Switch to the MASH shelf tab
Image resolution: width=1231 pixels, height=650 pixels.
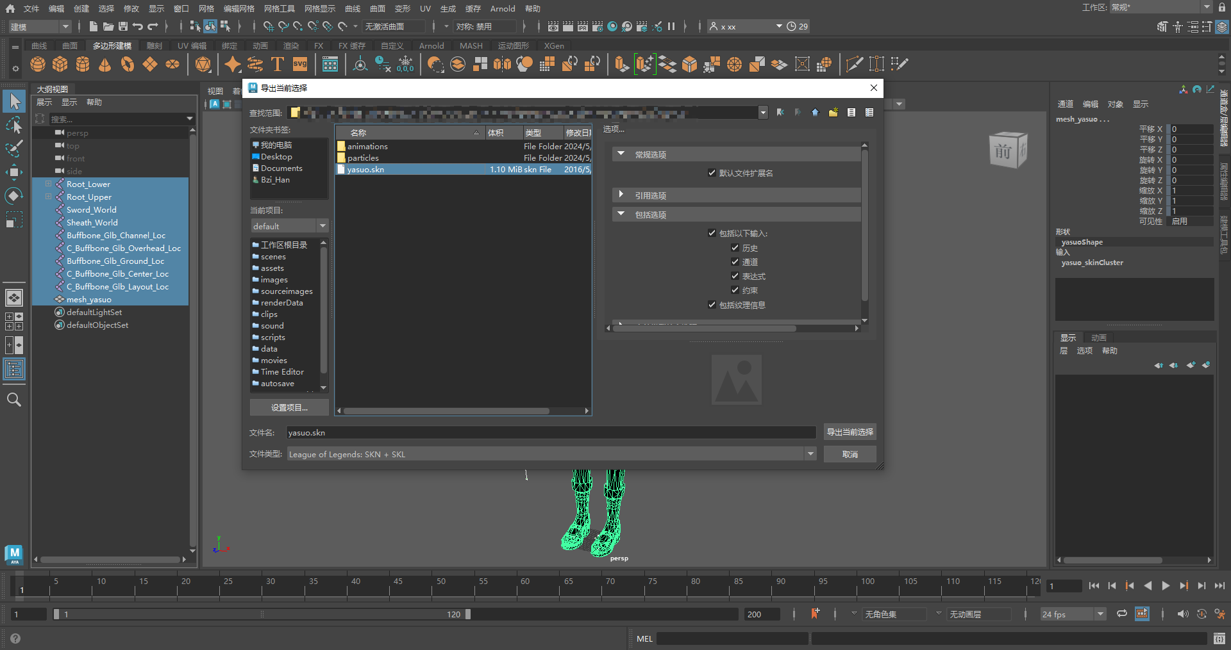pyautogui.click(x=471, y=45)
